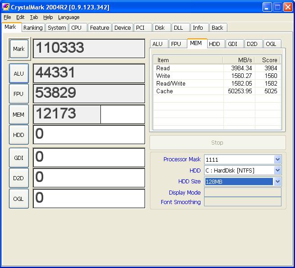Image resolution: width=295 pixels, height=268 pixels.
Task: Run the MEM benchmark button
Action: pyautogui.click(x=19, y=114)
